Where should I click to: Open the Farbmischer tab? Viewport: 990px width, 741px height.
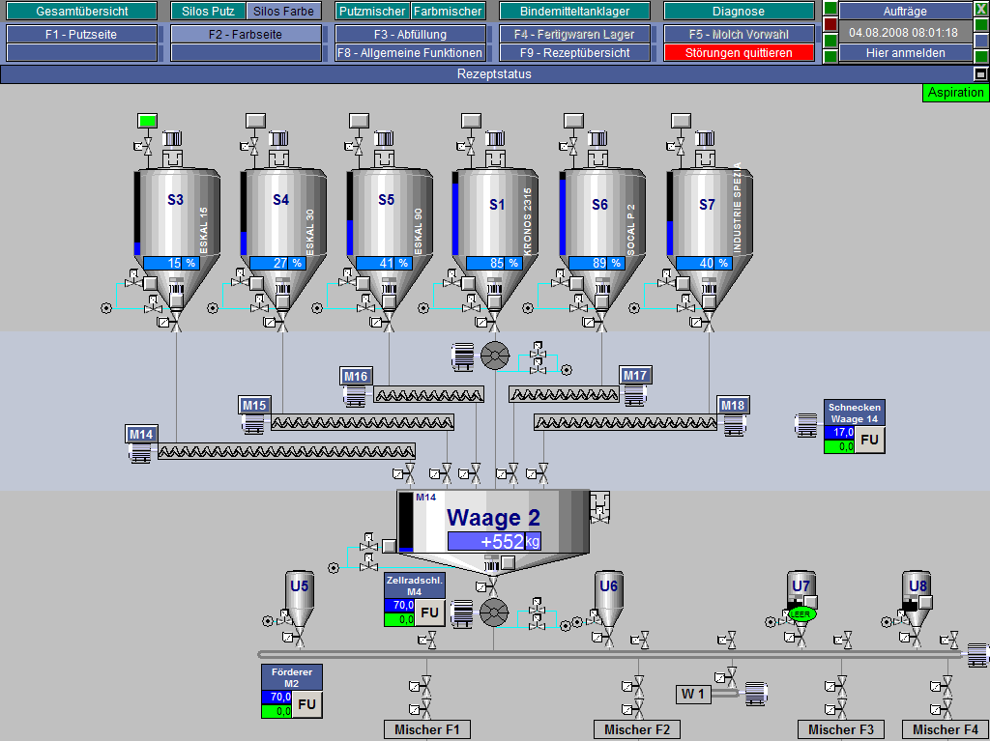(x=448, y=12)
